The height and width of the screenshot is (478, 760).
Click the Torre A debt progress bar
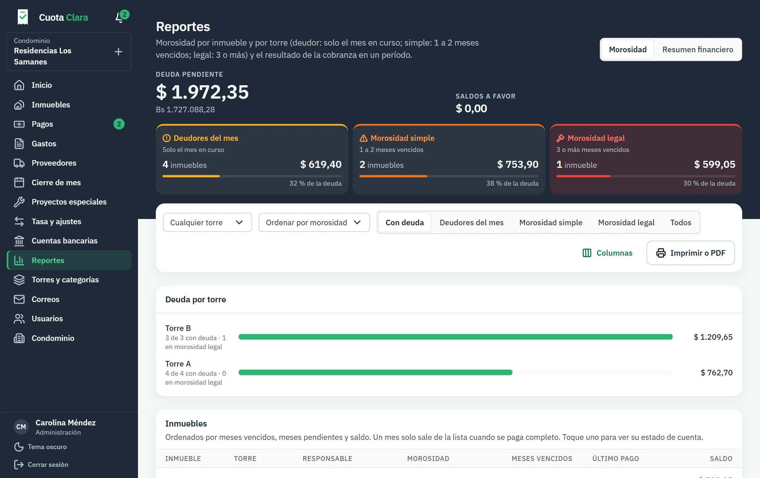click(455, 372)
